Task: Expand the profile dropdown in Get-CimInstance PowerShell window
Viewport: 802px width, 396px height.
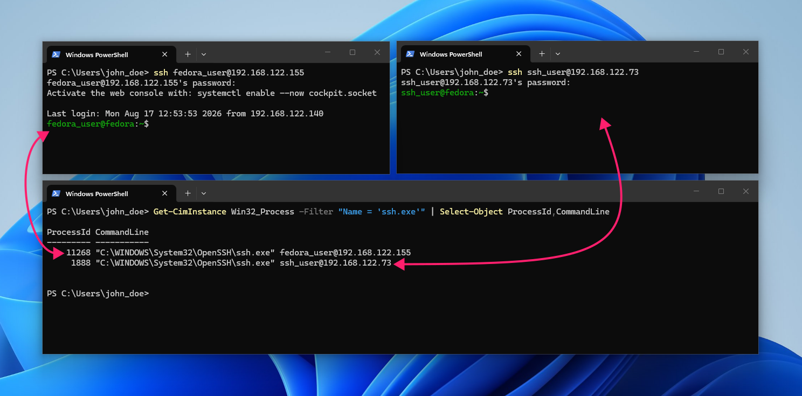Action: (204, 193)
